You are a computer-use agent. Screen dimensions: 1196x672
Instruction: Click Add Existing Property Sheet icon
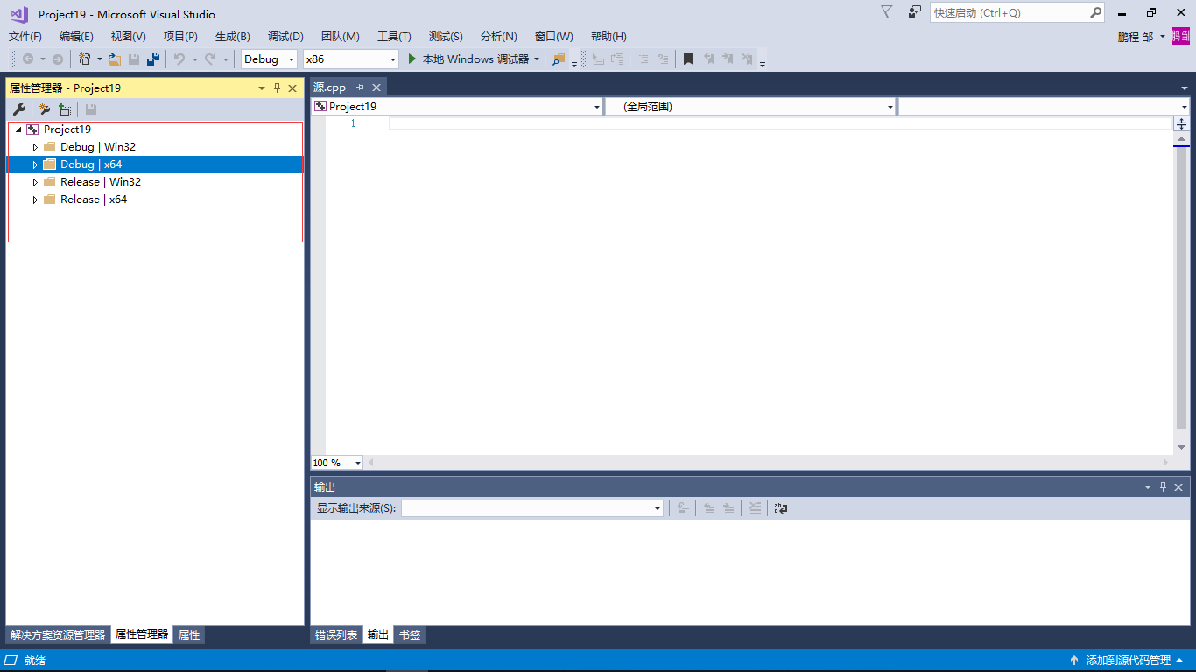65,108
